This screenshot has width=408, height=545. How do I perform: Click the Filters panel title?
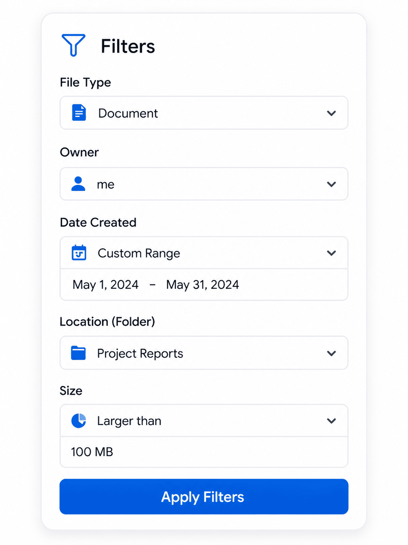pyautogui.click(x=127, y=45)
